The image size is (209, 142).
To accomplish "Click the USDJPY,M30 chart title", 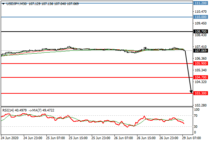I will coord(16,4).
